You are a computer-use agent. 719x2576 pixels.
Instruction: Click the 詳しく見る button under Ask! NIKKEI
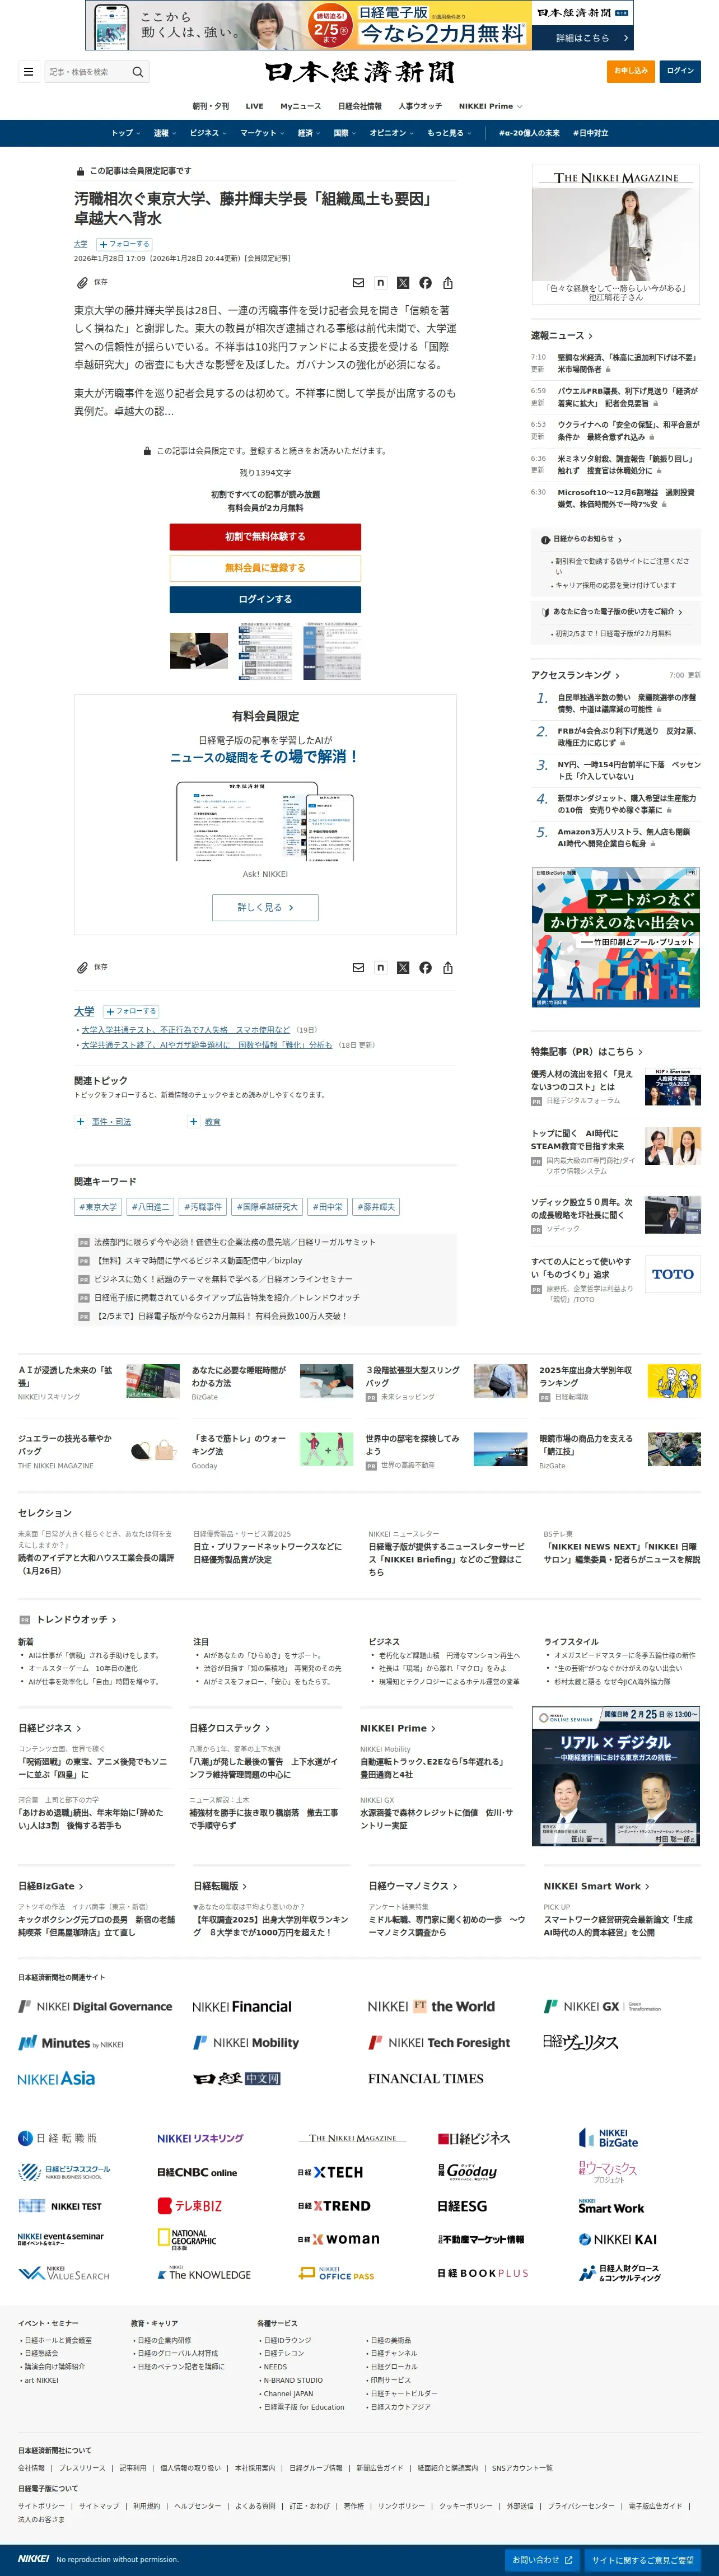pos(265,908)
